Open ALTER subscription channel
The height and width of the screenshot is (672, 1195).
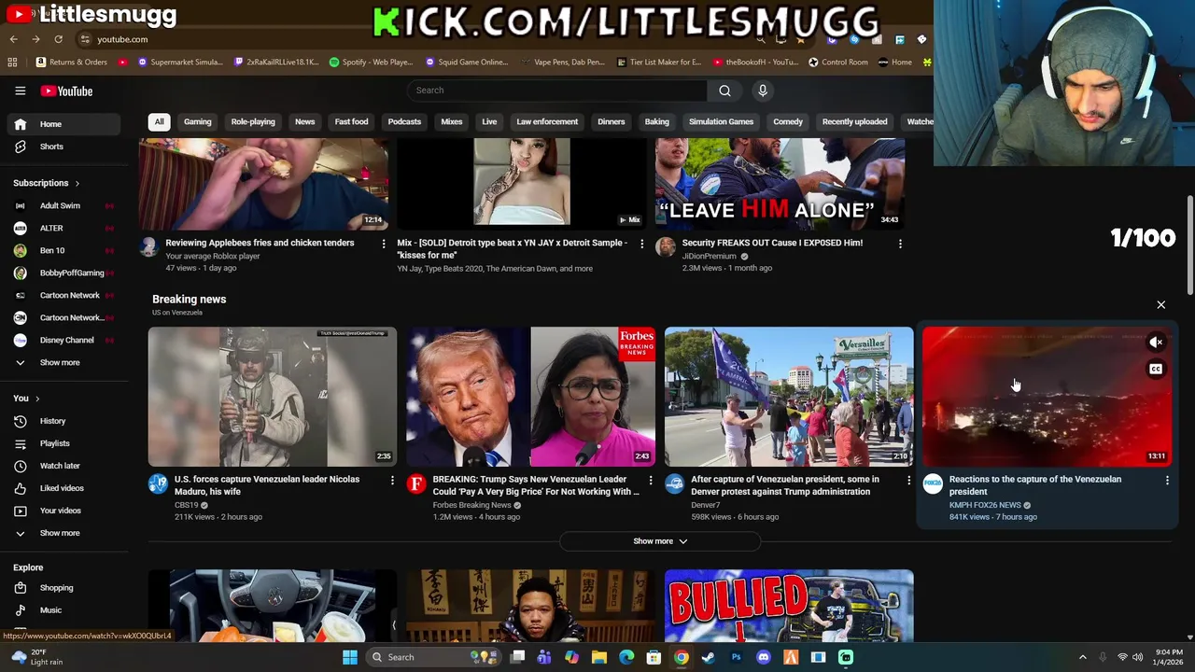point(63,228)
